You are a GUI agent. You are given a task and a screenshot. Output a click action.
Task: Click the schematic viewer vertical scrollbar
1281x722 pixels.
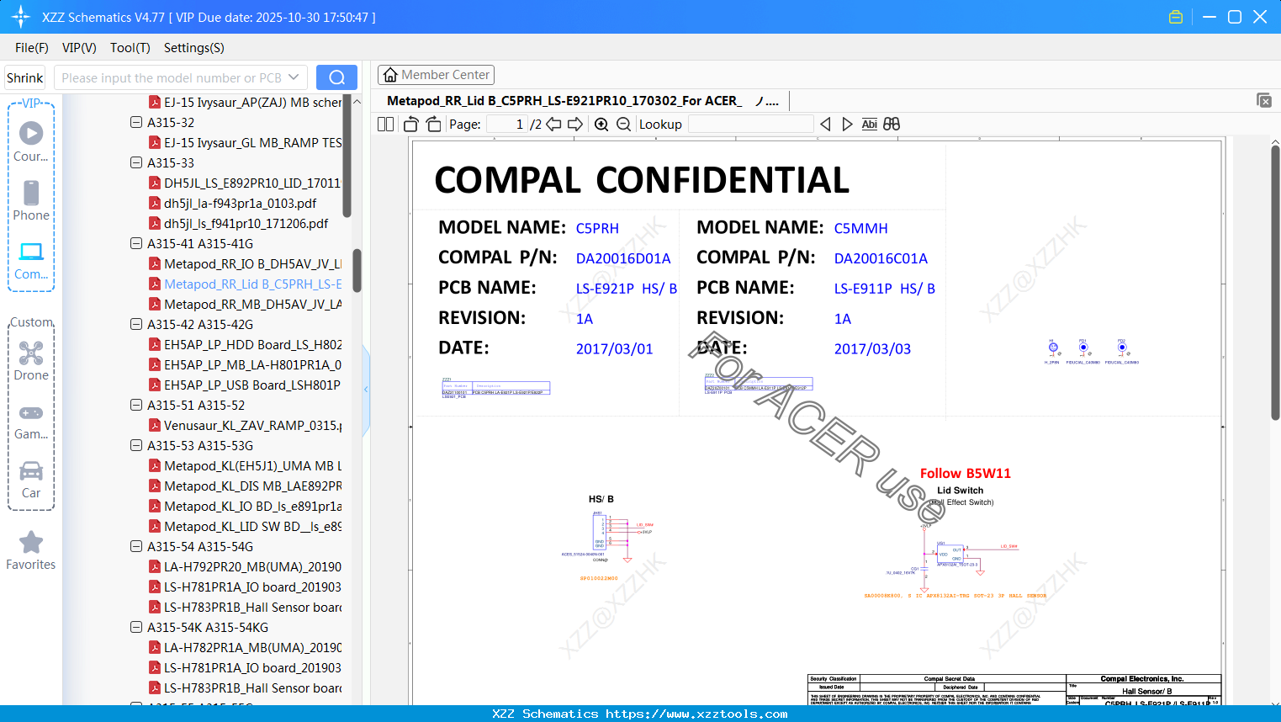click(1275, 282)
